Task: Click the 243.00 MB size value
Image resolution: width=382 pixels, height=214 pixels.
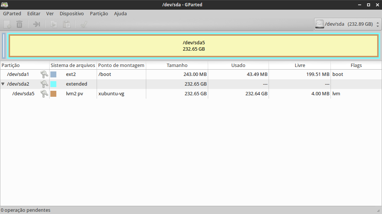Action: click(195, 74)
